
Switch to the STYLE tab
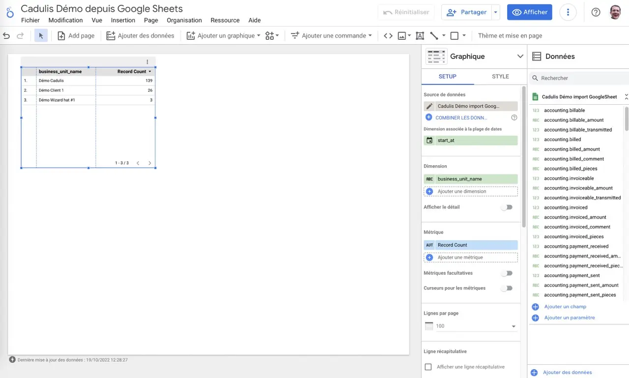[500, 77]
